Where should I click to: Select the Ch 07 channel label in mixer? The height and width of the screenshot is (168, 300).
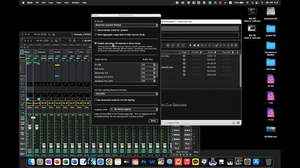pyautogui.click(x=72, y=103)
